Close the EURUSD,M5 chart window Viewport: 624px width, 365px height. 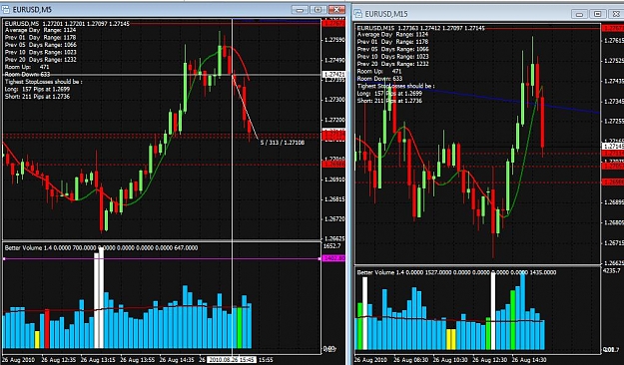[336, 10]
